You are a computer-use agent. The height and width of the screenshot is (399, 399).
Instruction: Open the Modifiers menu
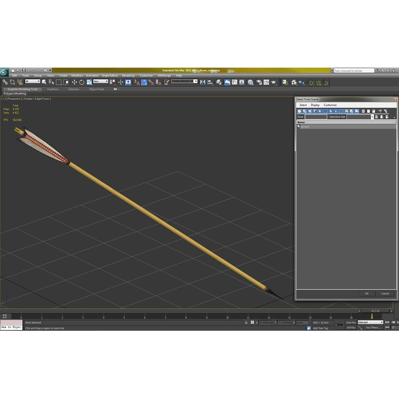click(77, 76)
